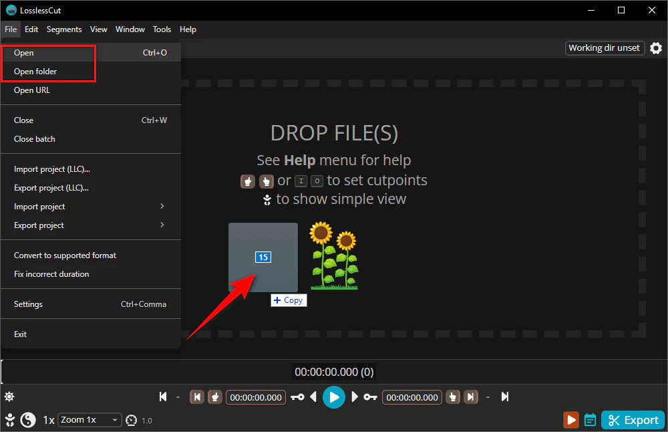
Task: Select Convert to supported format
Action: (x=91, y=255)
